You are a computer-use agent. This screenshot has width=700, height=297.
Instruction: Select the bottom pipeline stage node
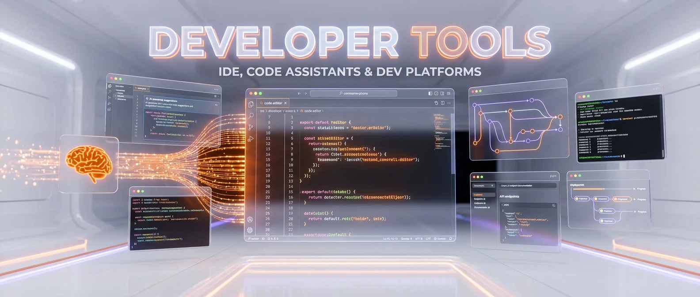pos(607,221)
